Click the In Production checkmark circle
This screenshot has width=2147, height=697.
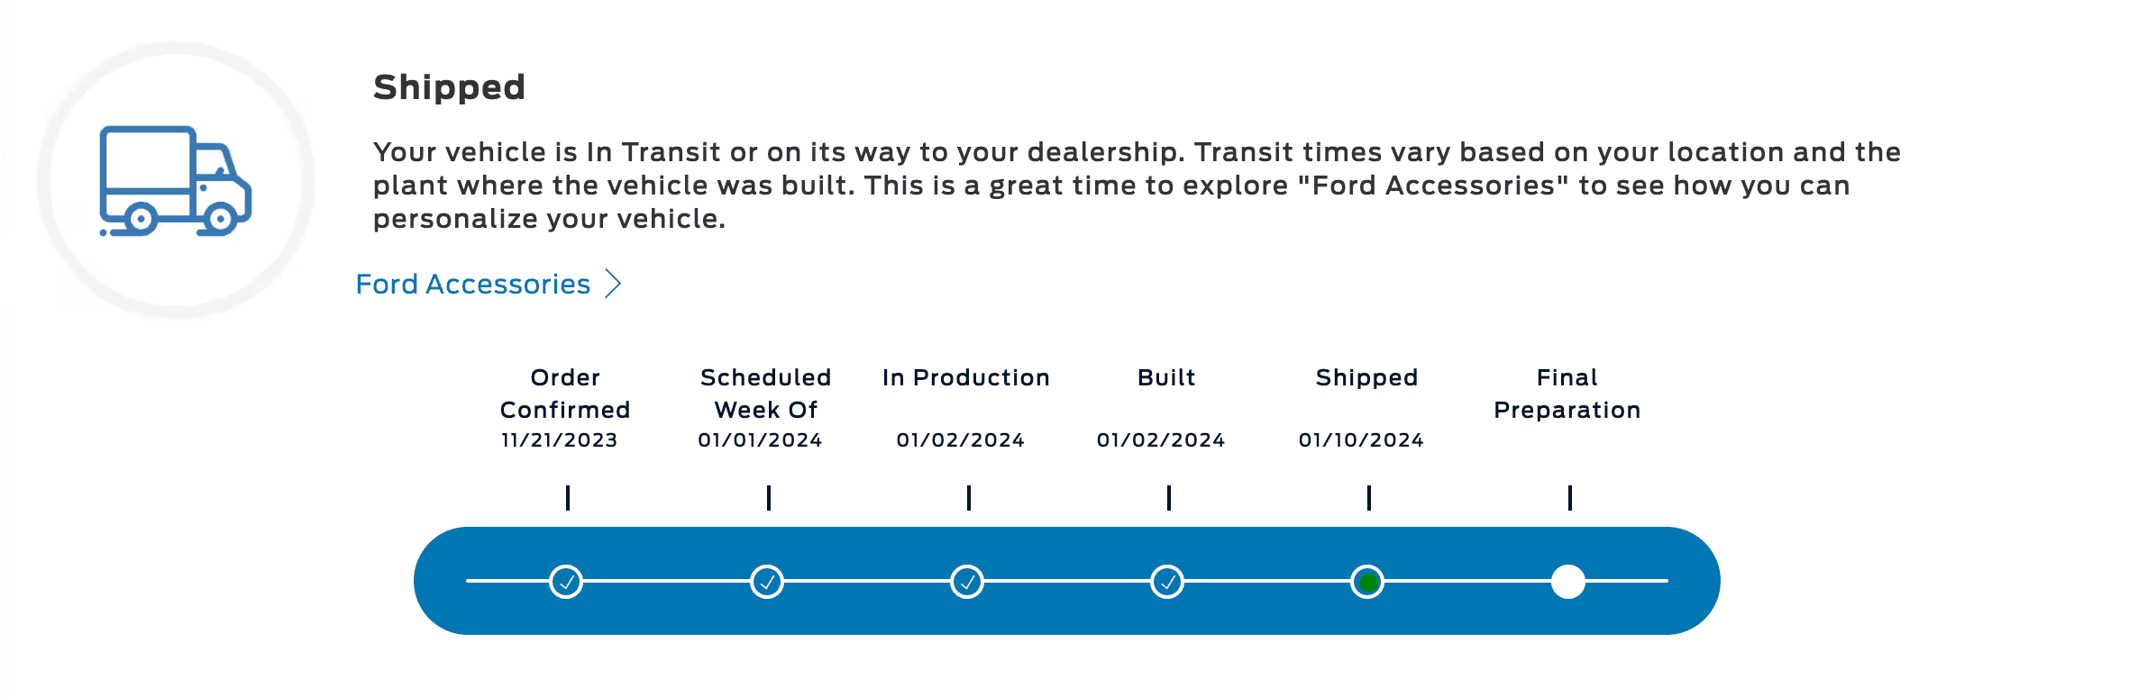point(967,582)
